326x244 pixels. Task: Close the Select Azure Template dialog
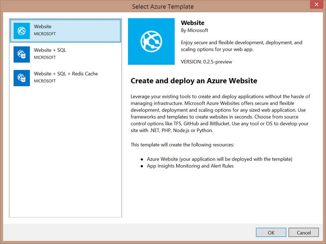click(x=317, y=4)
